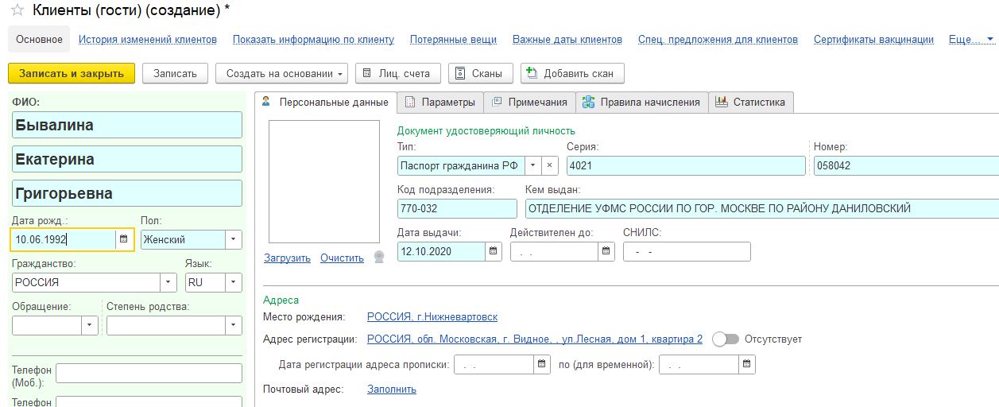999x407 pixels.
Task: Click the Лиц. счета button icon
Action: coord(366,73)
